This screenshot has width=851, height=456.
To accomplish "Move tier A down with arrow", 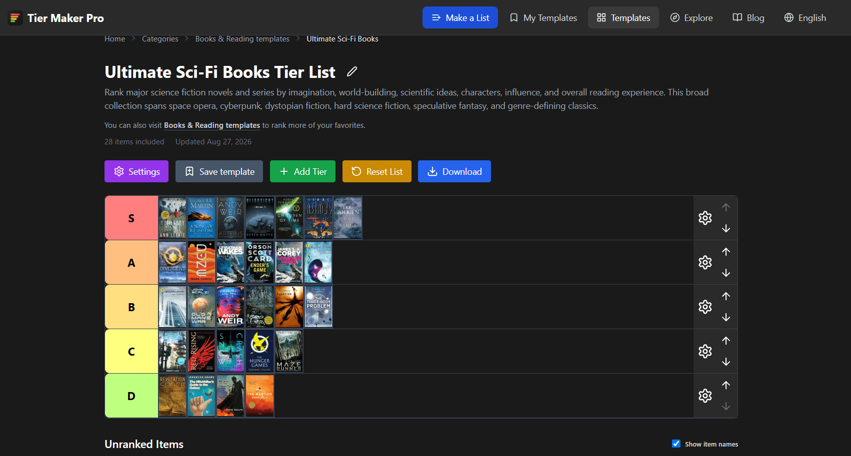I will click(726, 273).
